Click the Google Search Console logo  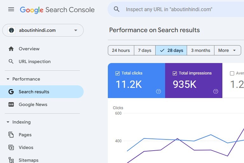(x=57, y=10)
